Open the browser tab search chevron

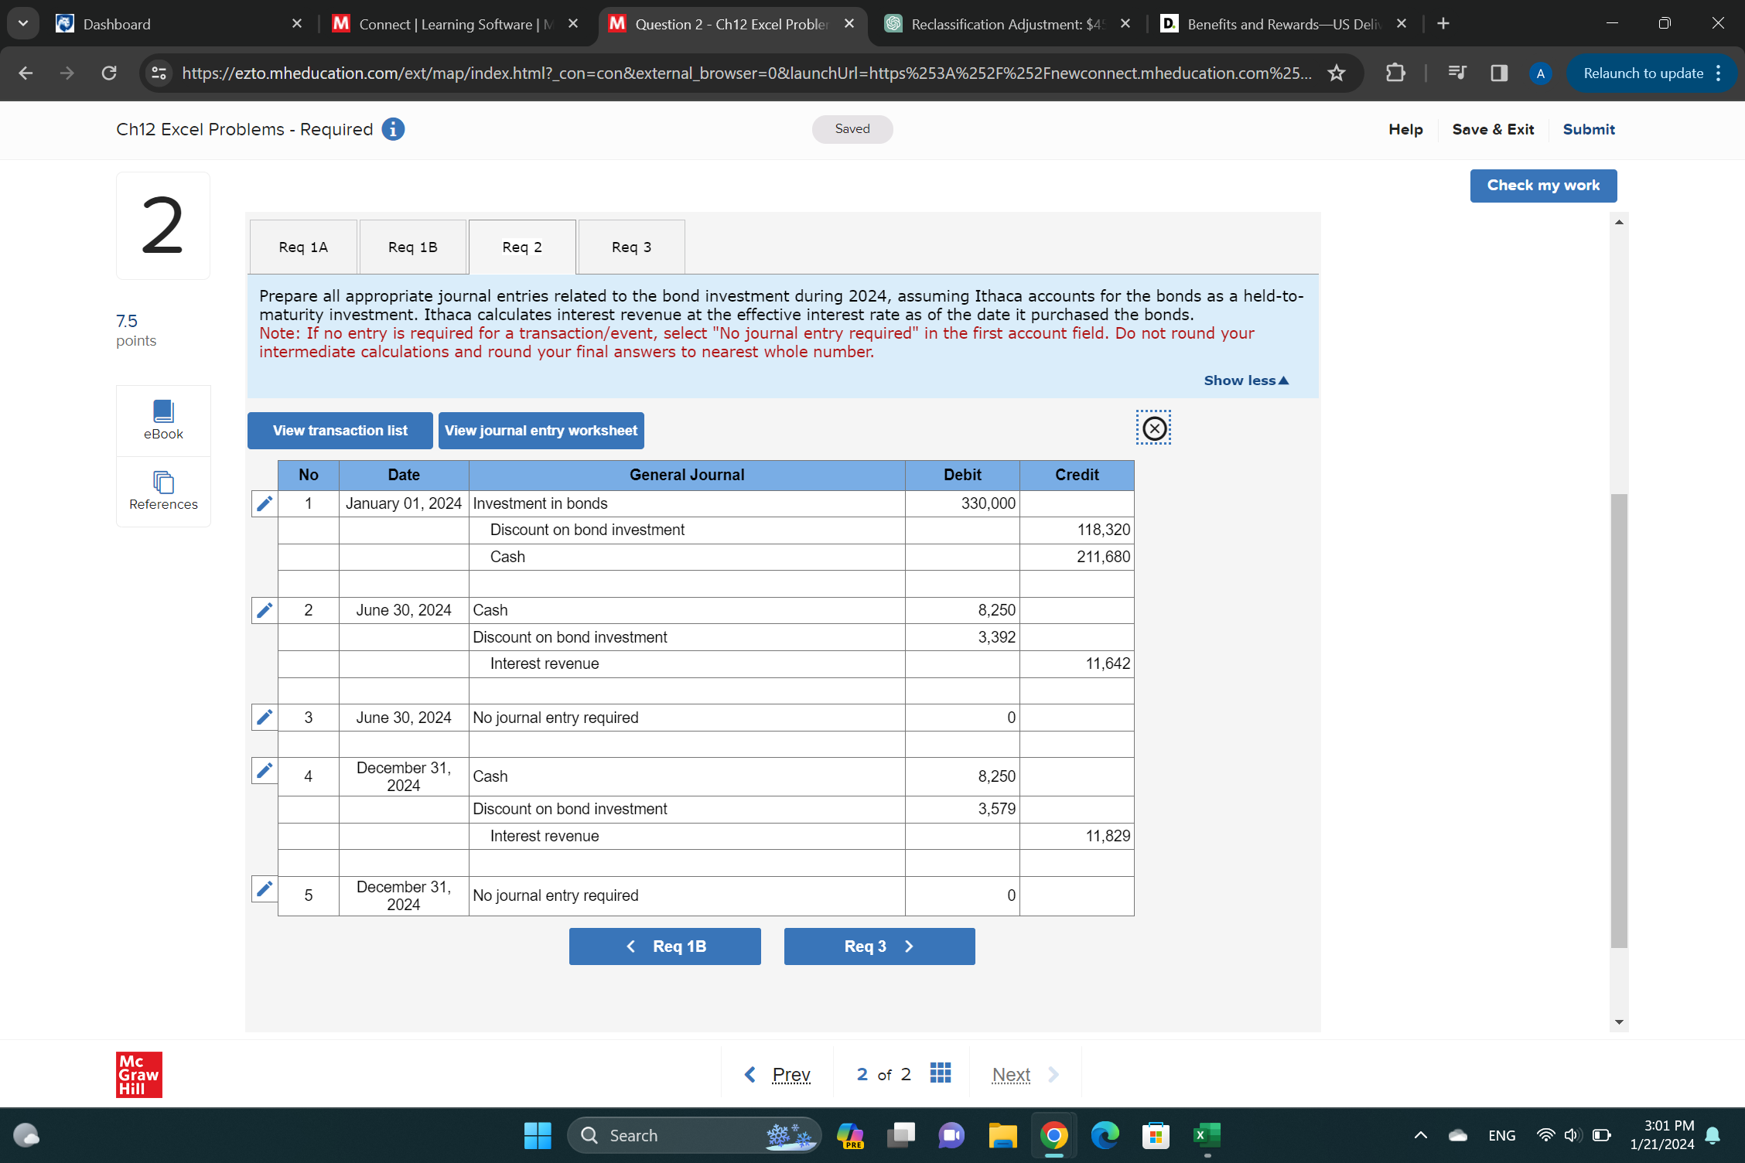pyautogui.click(x=22, y=22)
